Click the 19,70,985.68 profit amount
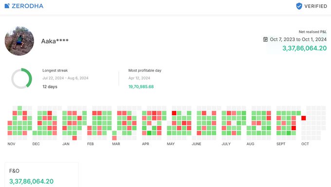The width and height of the screenshot is (331, 187). 141,86
